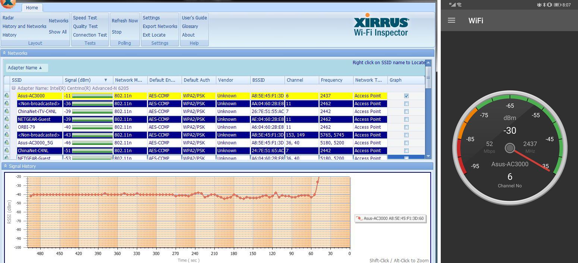Screen dimensions: 578x263
Task: Click the signal strength bar for Asus-AC3000
Action: tap(92, 96)
